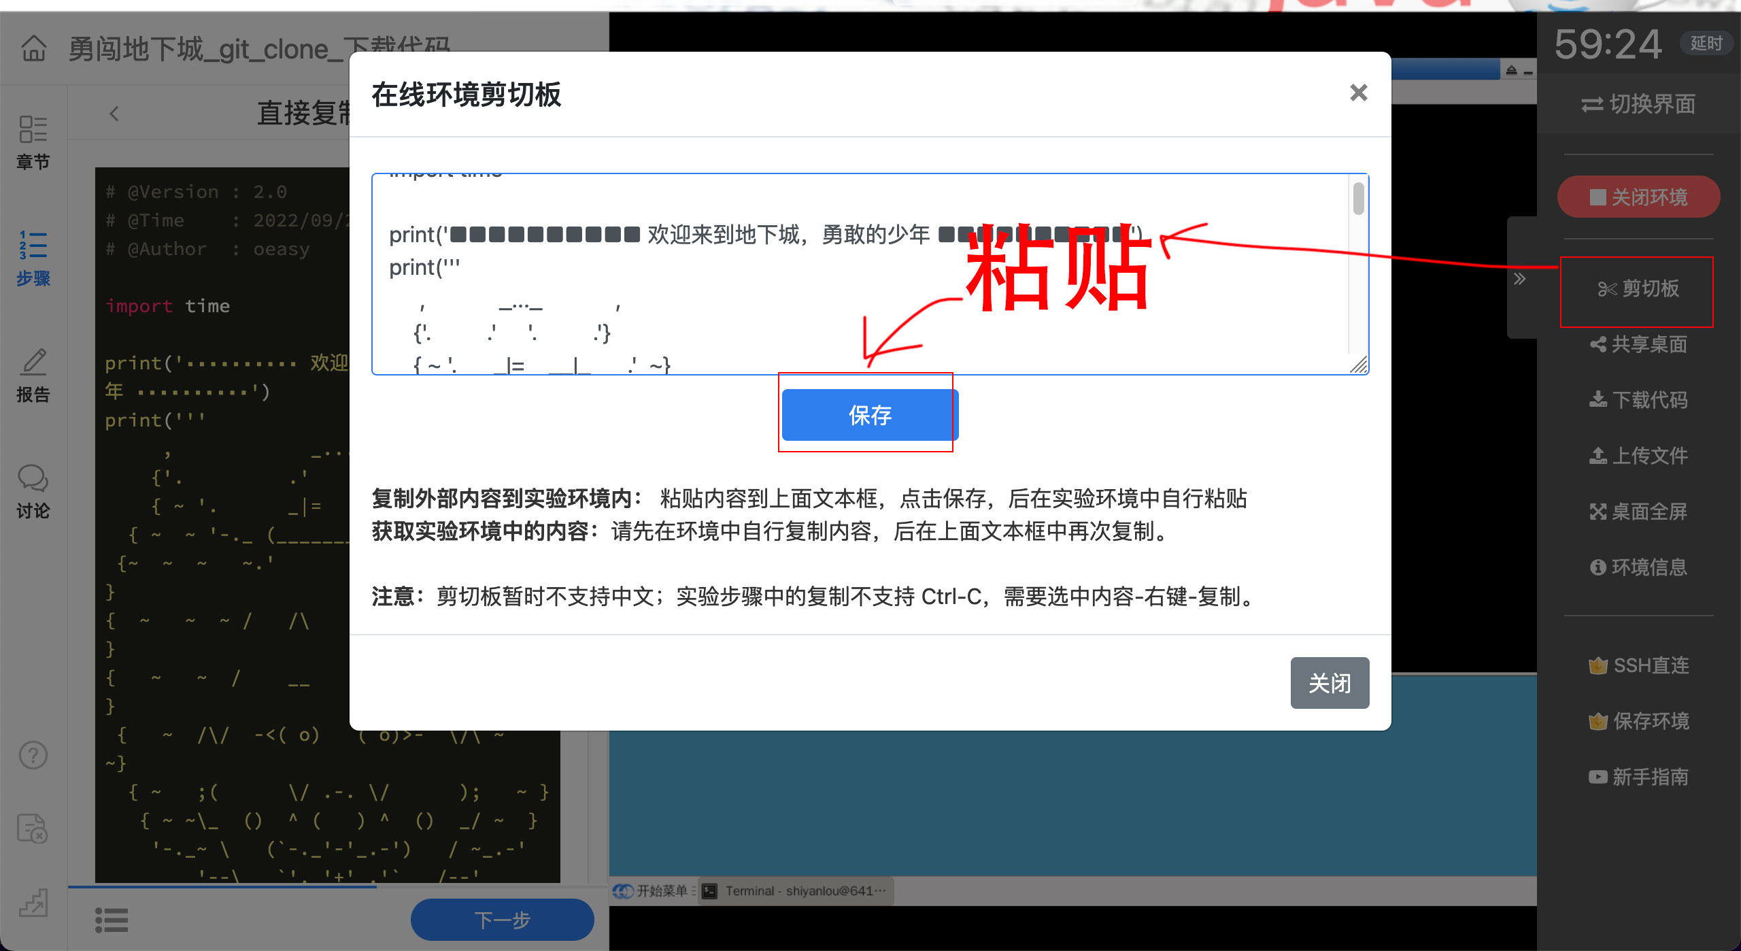The width and height of the screenshot is (1741, 951).
Task: Click the document-with-x icon in the left sidebar
Action: 33,828
